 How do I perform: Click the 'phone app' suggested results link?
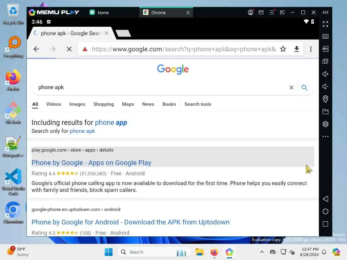point(111,123)
